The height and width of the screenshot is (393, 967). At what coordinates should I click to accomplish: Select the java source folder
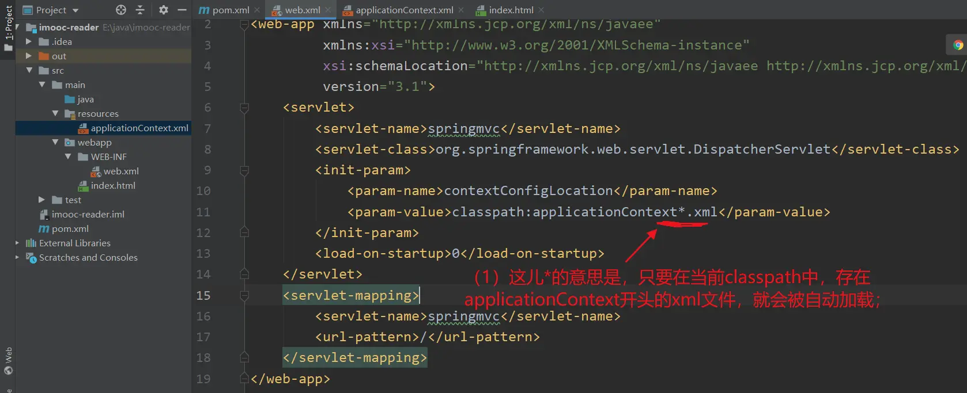79,99
